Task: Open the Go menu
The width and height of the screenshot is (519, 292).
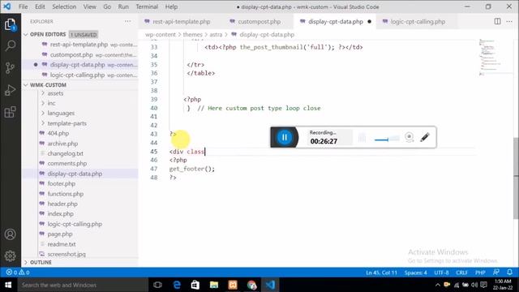Action: coord(107,6)
